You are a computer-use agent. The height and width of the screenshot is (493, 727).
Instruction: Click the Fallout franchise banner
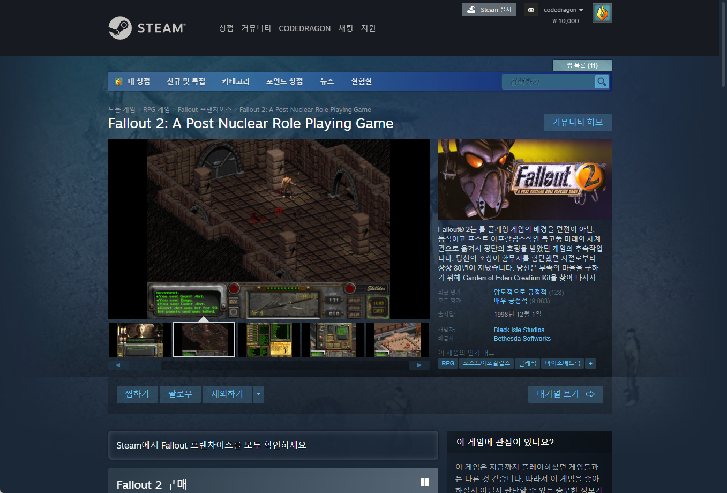[x=273, y=445]
